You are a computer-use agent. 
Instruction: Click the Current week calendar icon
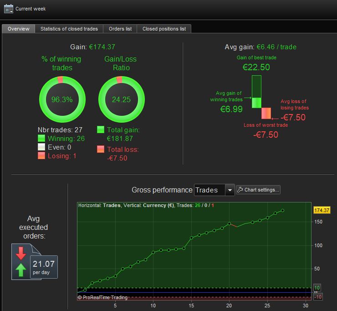(9, 9)
